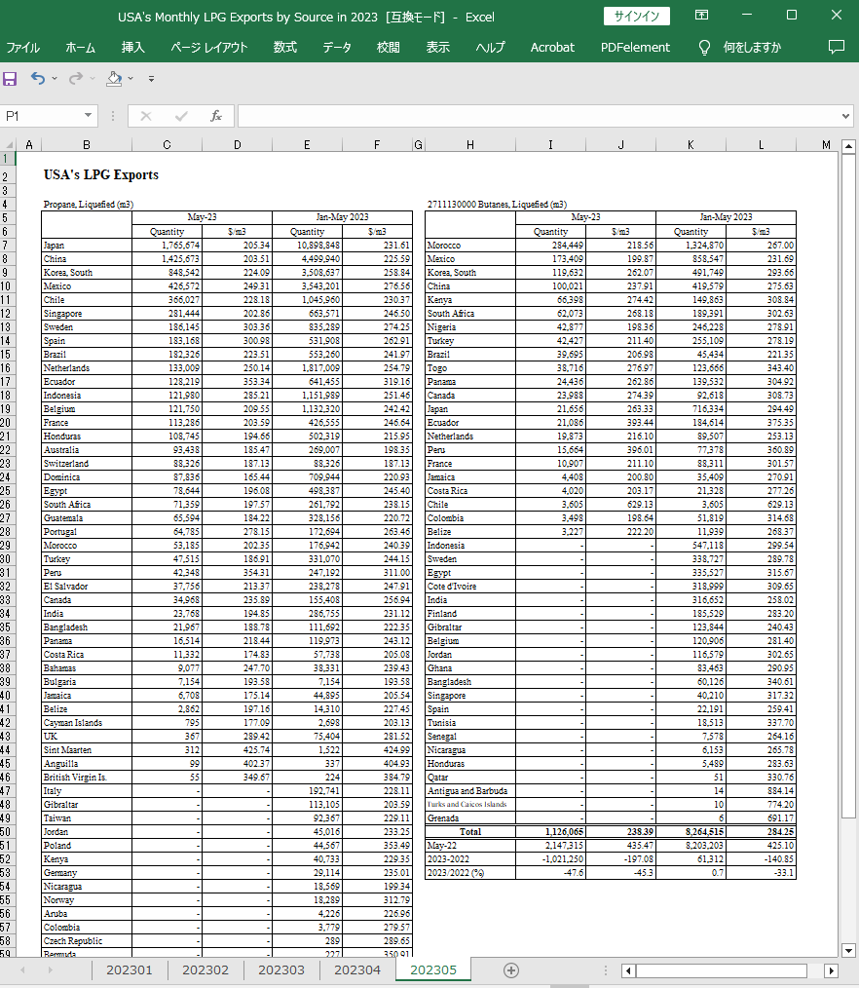
Task: Click the sheet tab bar split handle
Action: click(606, 970)
